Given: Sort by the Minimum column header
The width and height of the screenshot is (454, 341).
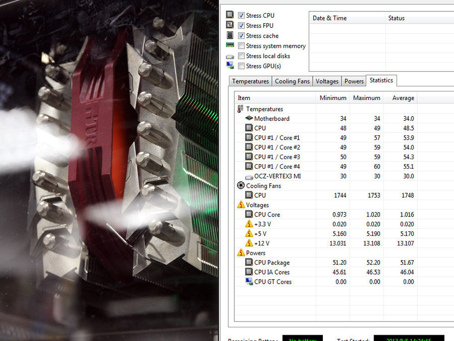Looking at the screenshot, I should 333,98.
